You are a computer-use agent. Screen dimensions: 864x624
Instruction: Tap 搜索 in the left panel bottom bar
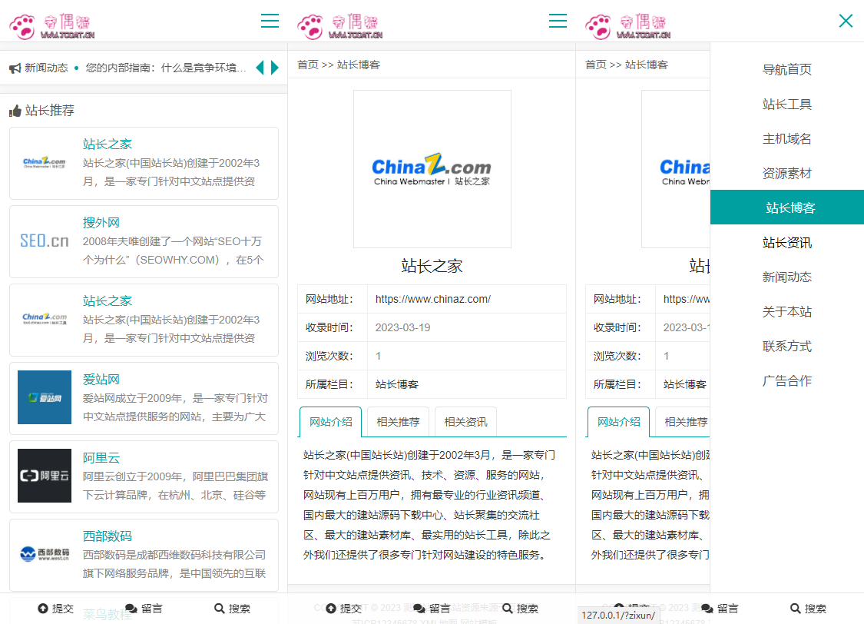click(232, 609)
